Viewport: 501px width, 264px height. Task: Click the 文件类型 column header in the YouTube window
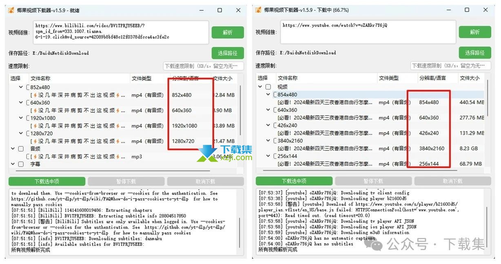pyautogui.click(x=397, y=78)
